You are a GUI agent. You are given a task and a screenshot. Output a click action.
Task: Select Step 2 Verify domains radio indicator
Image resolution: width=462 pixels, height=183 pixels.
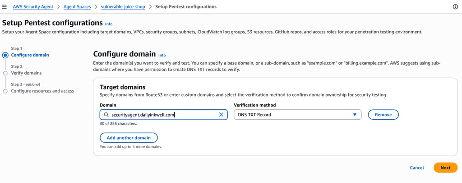click(x=5, y=73)
